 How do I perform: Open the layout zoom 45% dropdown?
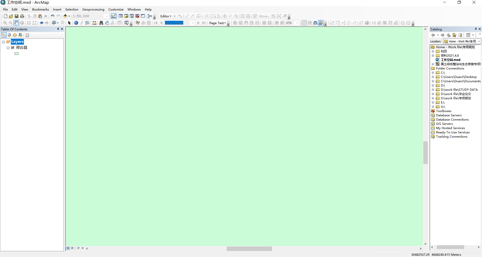point(297,23)
